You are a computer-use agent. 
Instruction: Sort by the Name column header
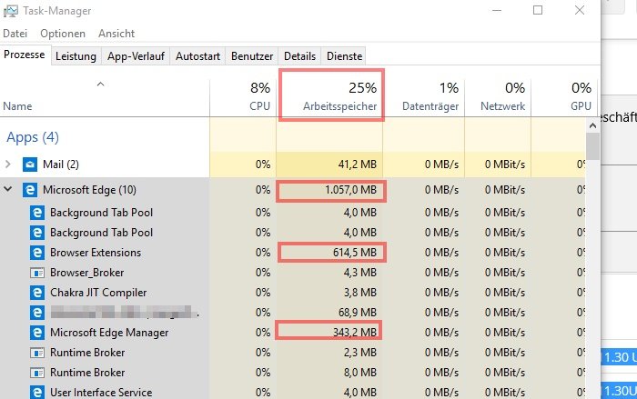point(17,106)
